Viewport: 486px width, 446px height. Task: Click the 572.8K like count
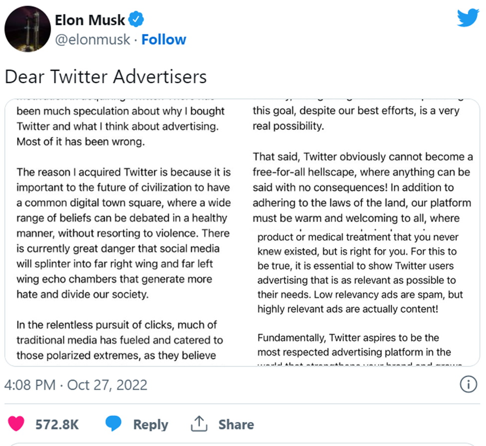tap(57, 425)
